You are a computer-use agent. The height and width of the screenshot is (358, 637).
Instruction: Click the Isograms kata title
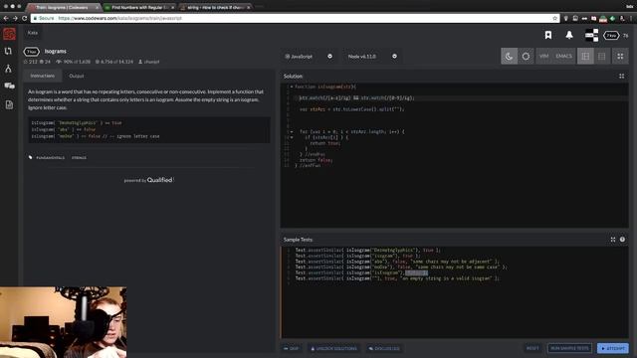[56, 51]
